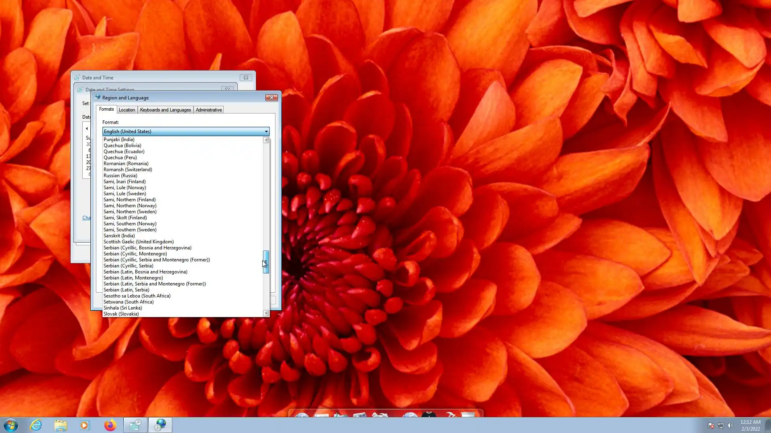Open the Keyboards and Languages tab

click(x=165, y=110)
